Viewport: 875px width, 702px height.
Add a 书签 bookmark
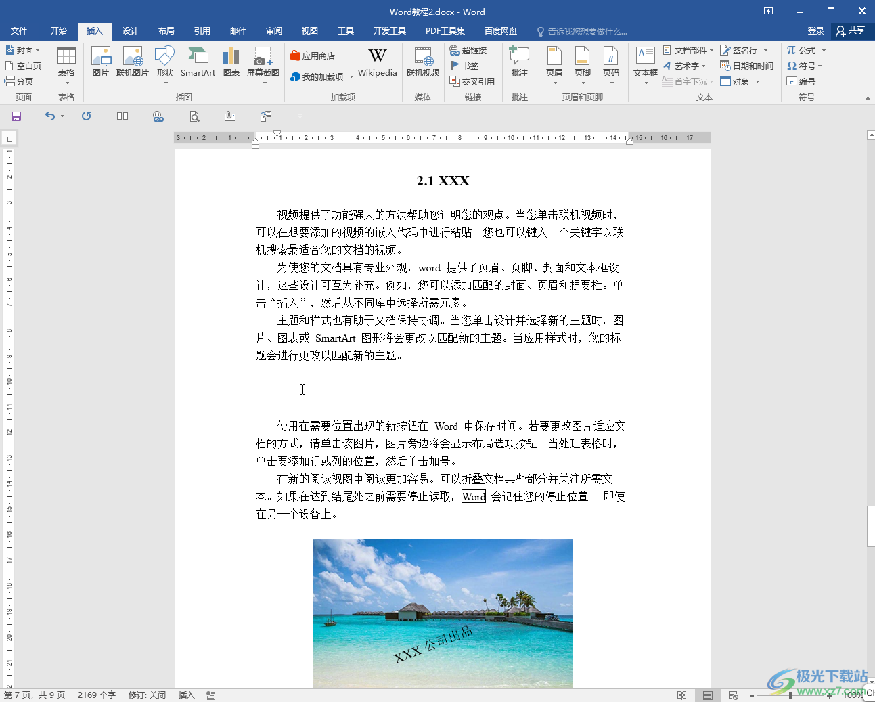(x=465, y=66)
